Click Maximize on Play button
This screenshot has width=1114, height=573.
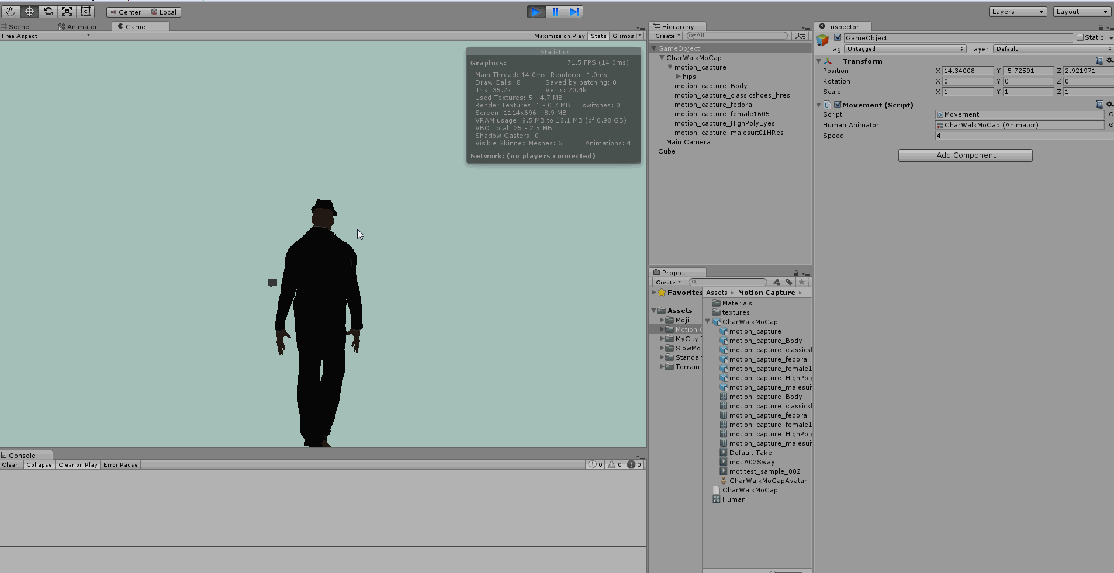559,36
